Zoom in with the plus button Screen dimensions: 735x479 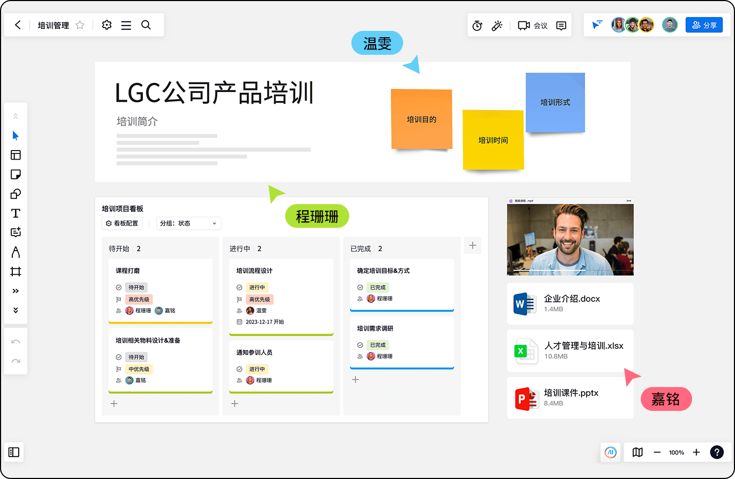point(696,452)
